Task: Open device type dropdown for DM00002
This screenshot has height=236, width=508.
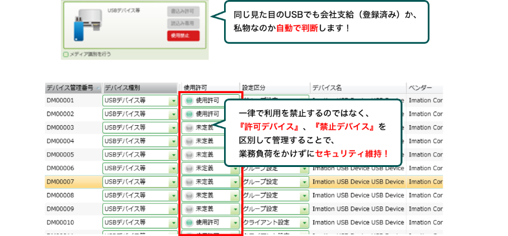Action: (x=173, y=114)
